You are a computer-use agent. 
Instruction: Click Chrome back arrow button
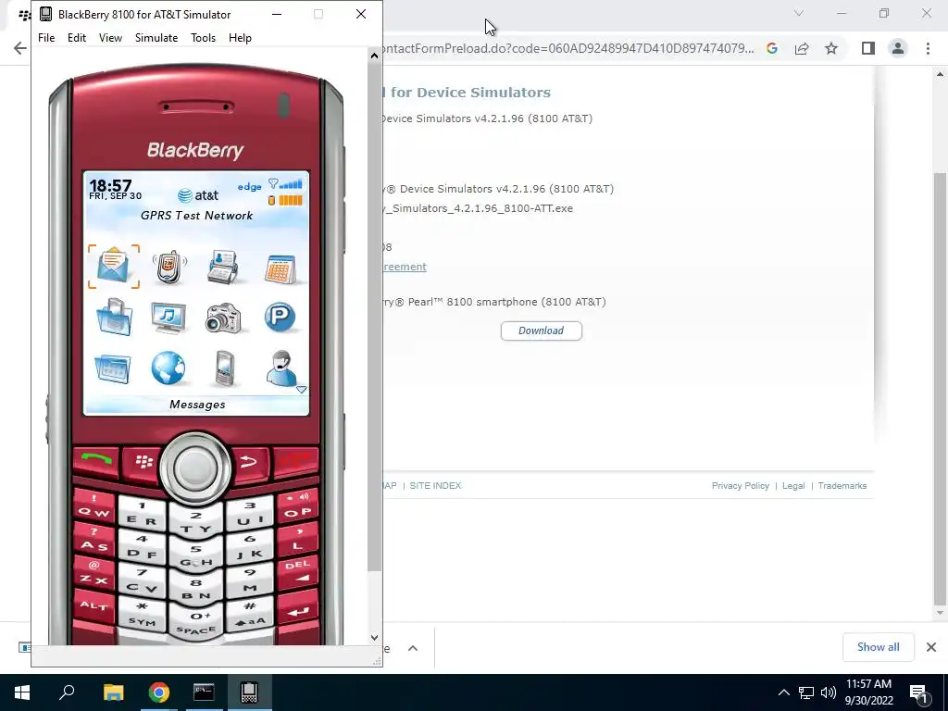(x=20, y=48)
